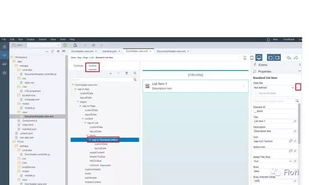This screenshot has height=185, width=309.
Task: Click the outline search magnifier icon
Action: click(x=135, y=80)
